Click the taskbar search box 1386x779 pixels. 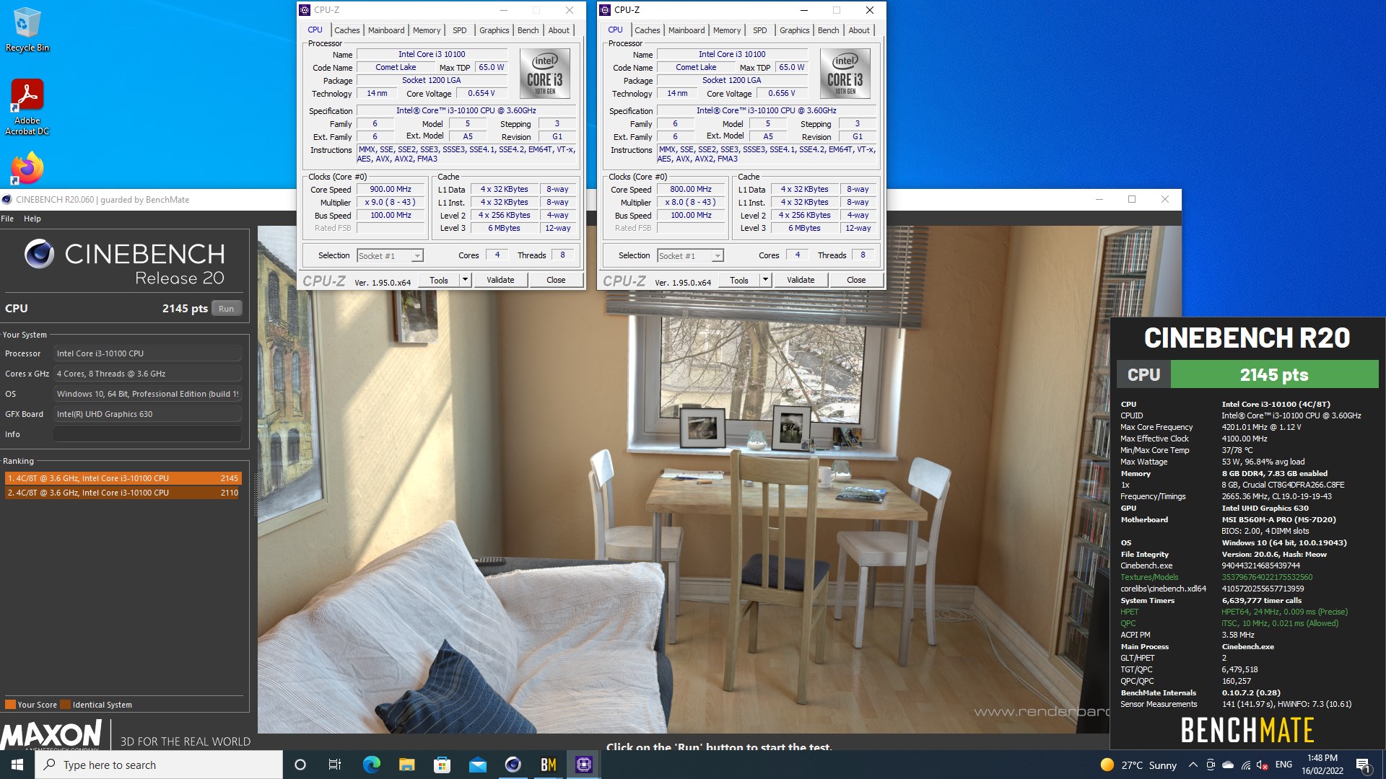coord(159,765)
